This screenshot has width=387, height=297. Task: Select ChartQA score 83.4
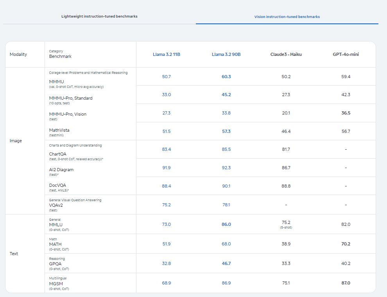click(x=167, y=149)
